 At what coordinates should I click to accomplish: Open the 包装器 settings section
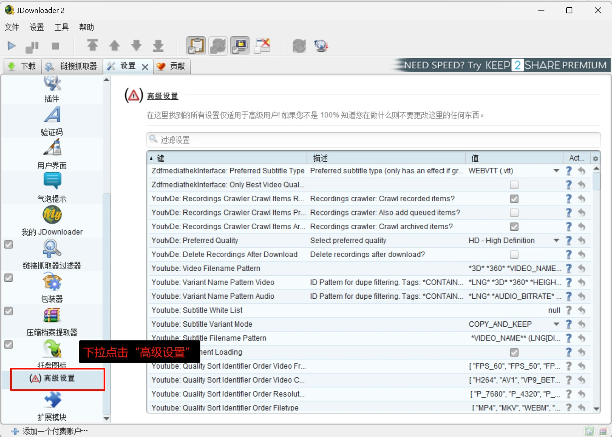[x=52, y=288]
